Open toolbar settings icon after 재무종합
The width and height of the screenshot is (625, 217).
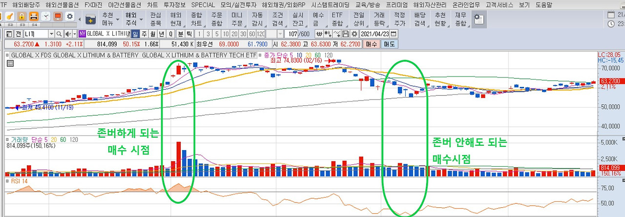point(479,20)
